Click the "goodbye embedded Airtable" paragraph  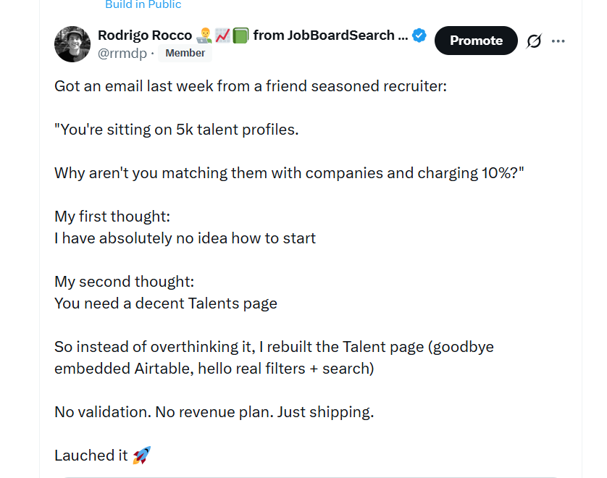[x=274, y=358]
